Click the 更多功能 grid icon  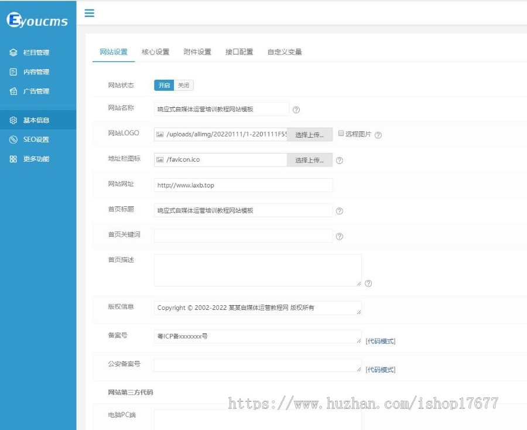(x=13, y=159)
